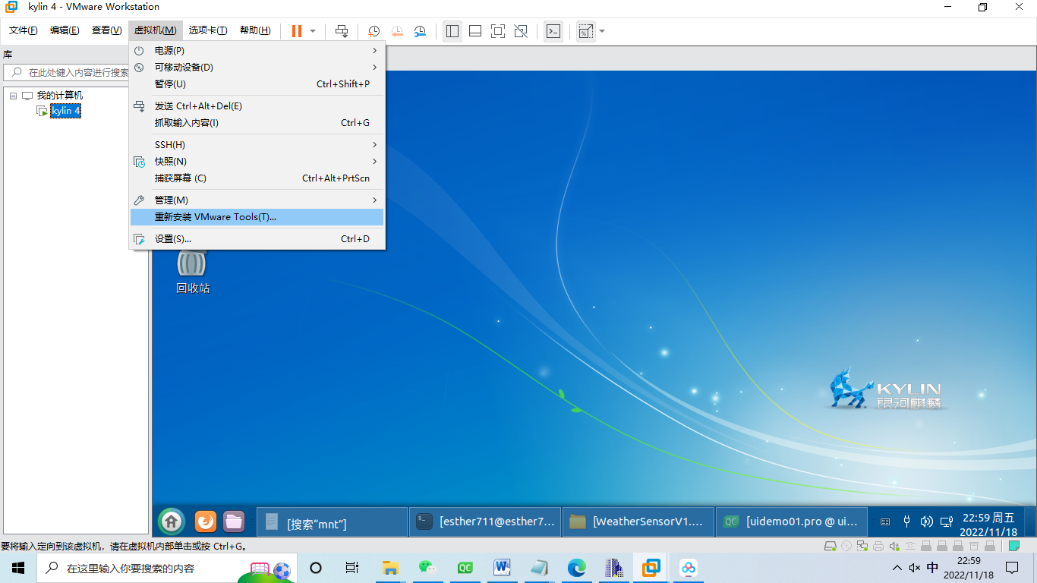
Task: Expand the 快照(N) submenu
Action: click(257, 162)
